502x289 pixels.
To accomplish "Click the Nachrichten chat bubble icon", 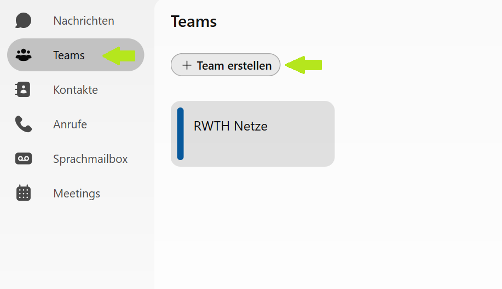I will tap(24, 21).
